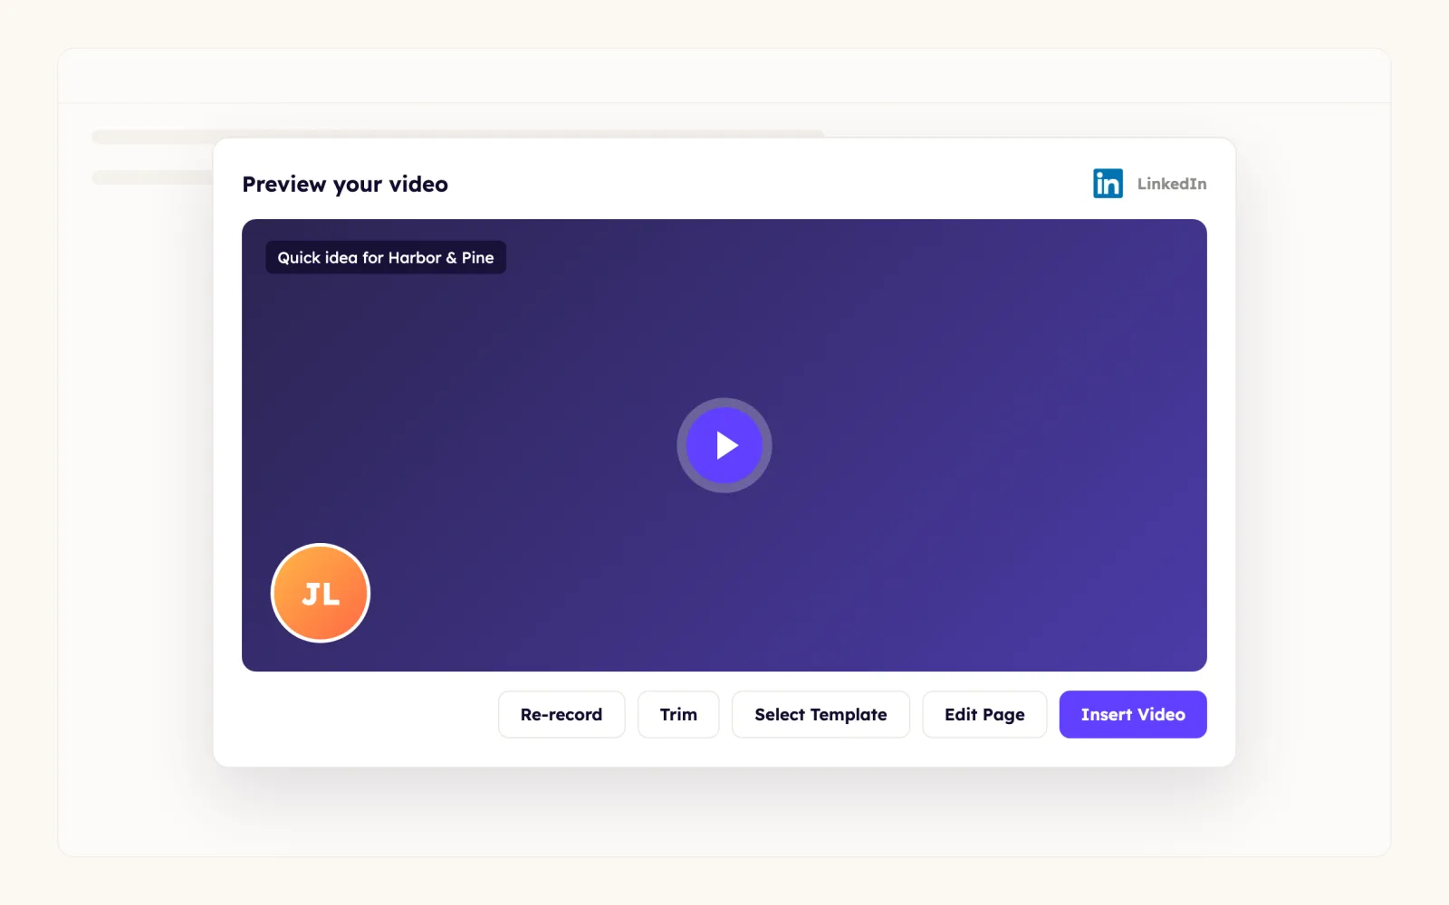
Task: Play the video preview
Action: [x=724, y=445]
